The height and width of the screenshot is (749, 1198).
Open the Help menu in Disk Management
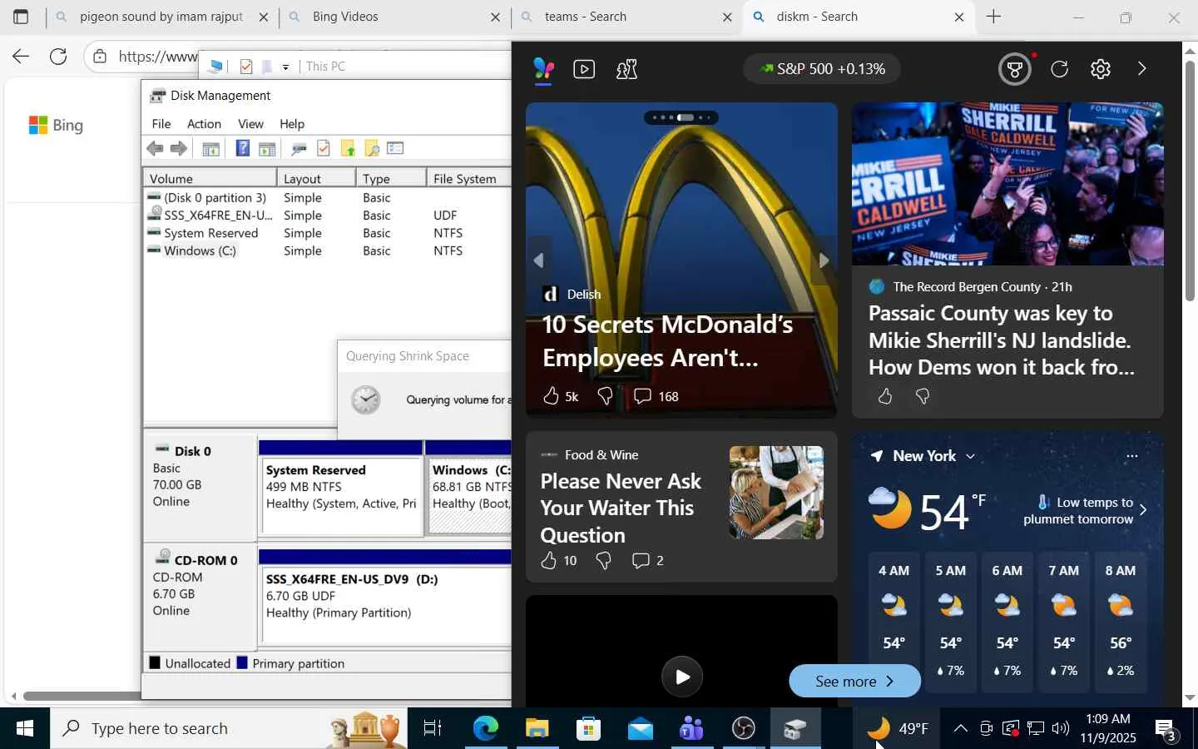tap(292, 124)
